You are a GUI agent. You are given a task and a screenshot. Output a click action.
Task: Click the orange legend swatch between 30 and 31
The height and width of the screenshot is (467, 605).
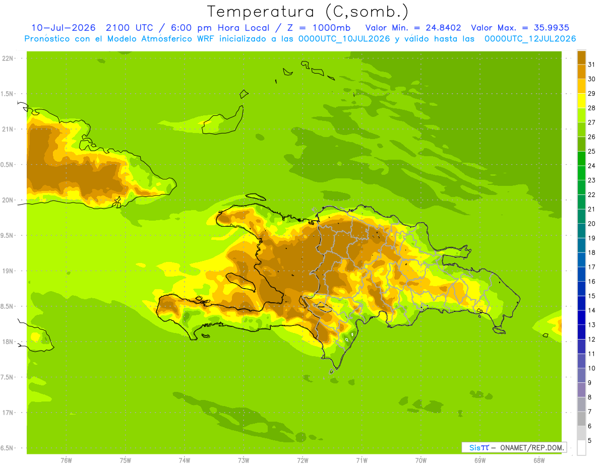[x=581, y=72]
